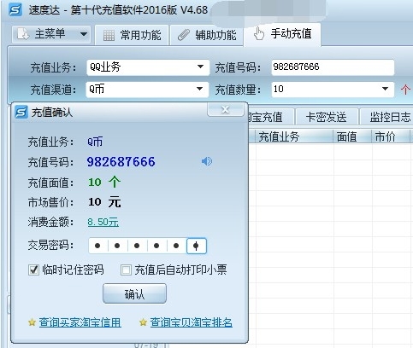Click the first 交易密码 digit box

[97, 246]
